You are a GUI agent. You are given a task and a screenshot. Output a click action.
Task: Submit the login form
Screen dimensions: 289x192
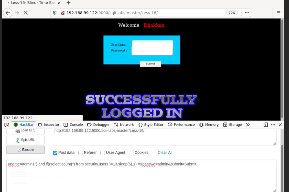tap(150, 64)
